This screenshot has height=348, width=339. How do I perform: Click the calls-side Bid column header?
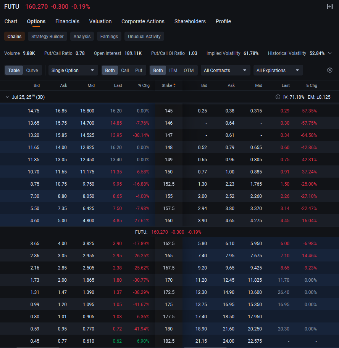tap(37, 85)
